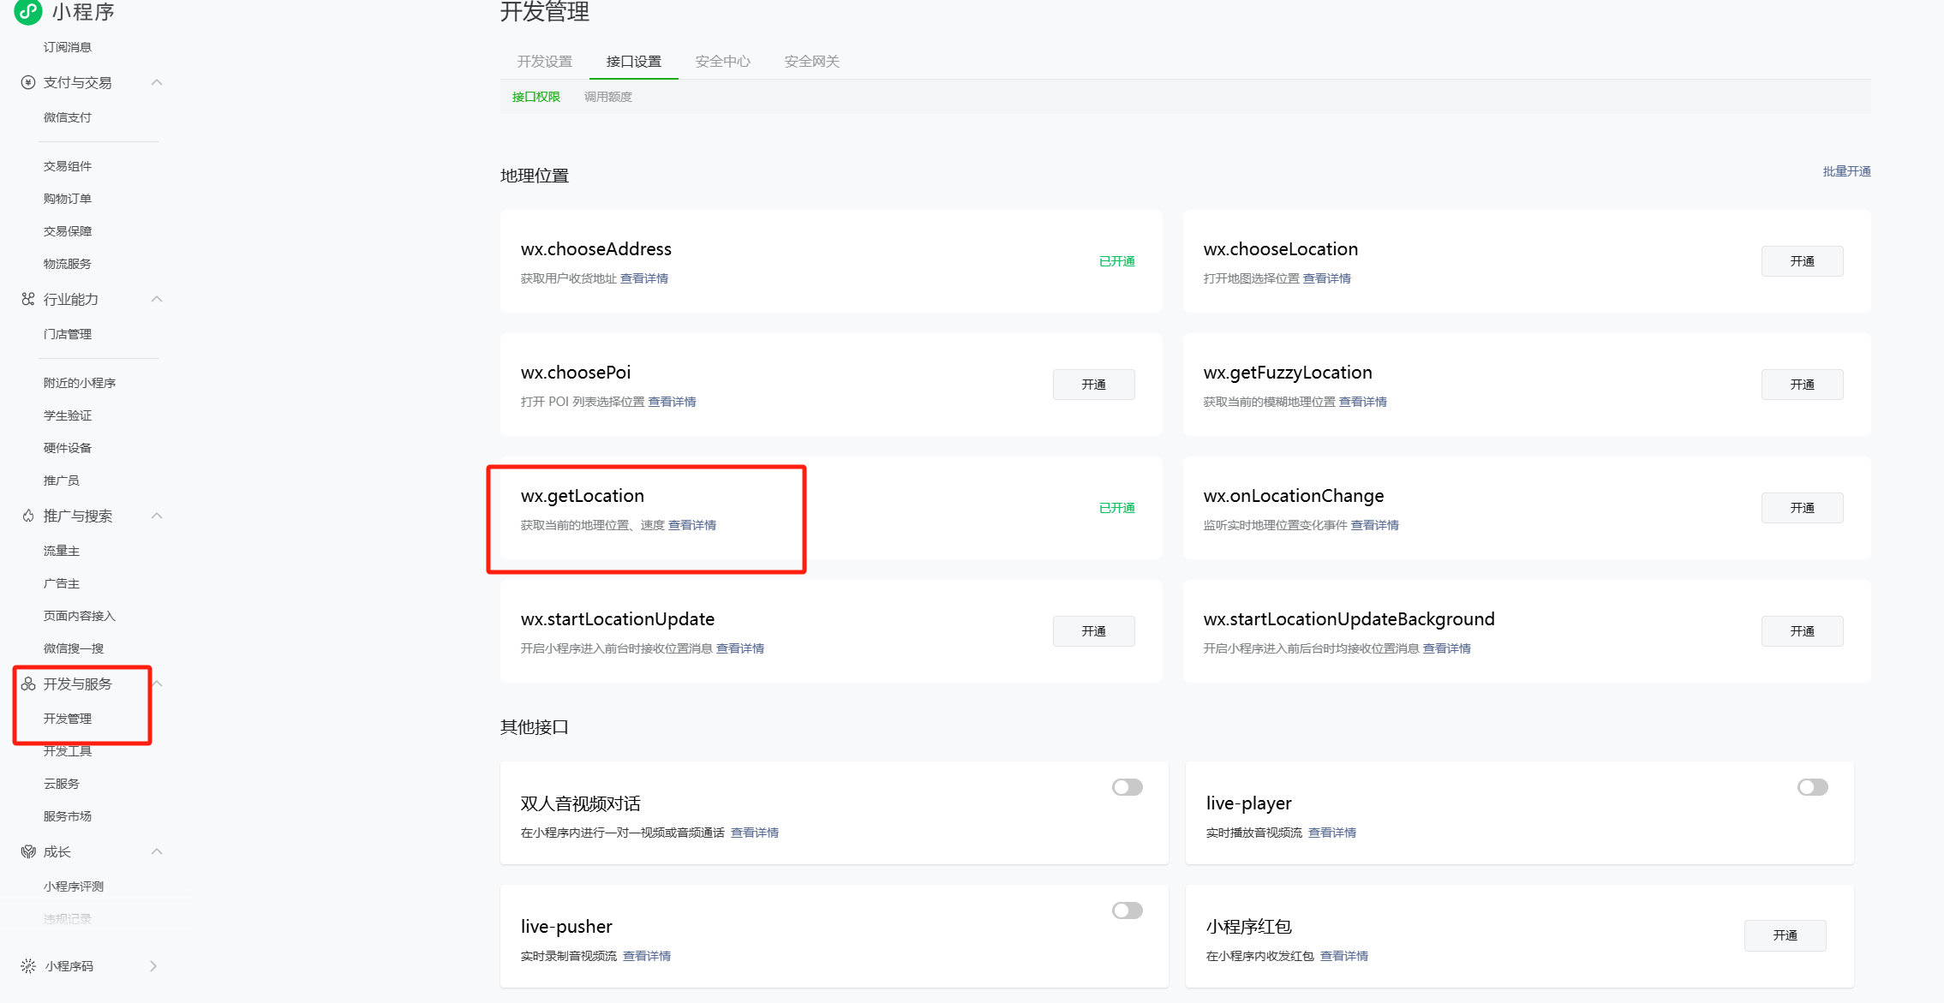
Task: Click the 推广与搜索 flame icon
Action: 28,516
